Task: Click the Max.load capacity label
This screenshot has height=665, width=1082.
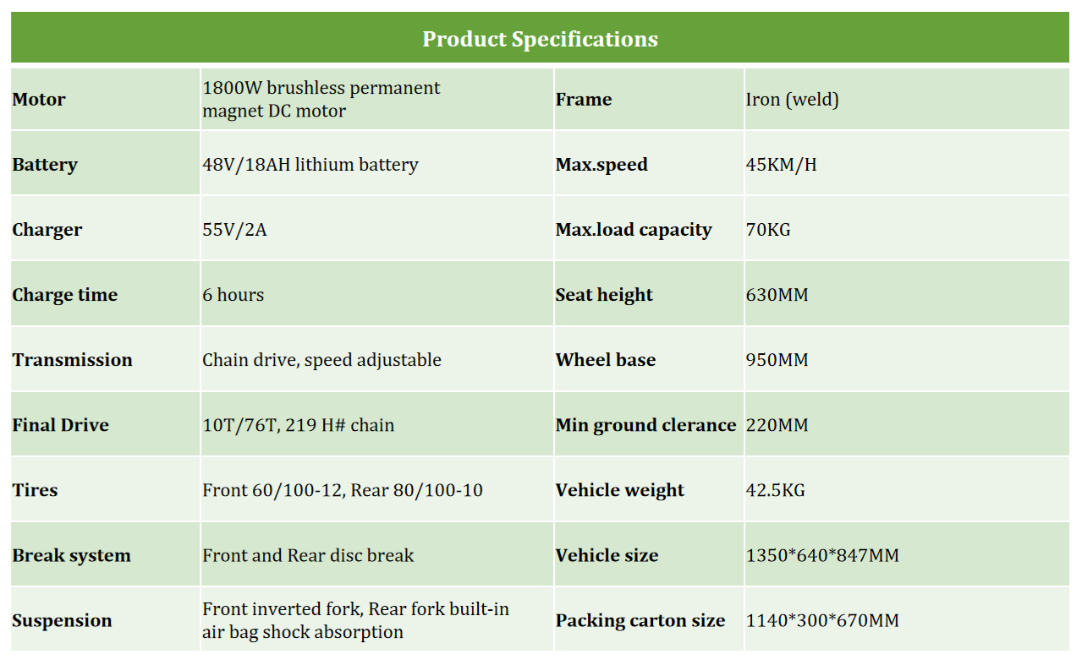Action: (x=634, y=230)
